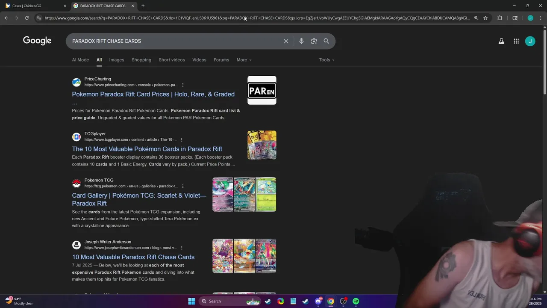Click the Windows taskbar Search box
Screen dimensions: 547x308
click(230, 301)
